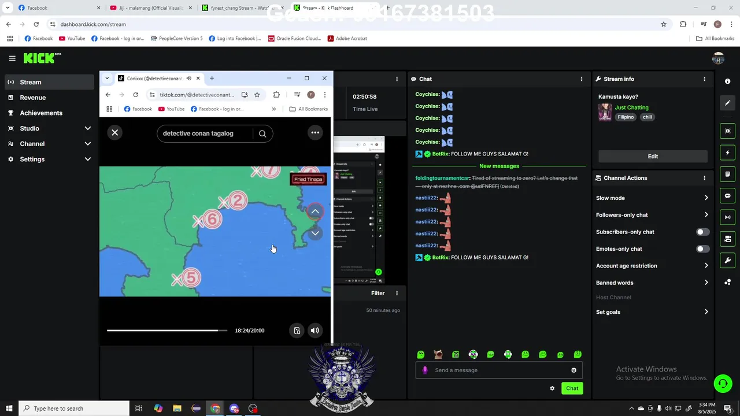Reload the TikTok browser page
This screenshot has width=740, height=416.
(135, 95)
